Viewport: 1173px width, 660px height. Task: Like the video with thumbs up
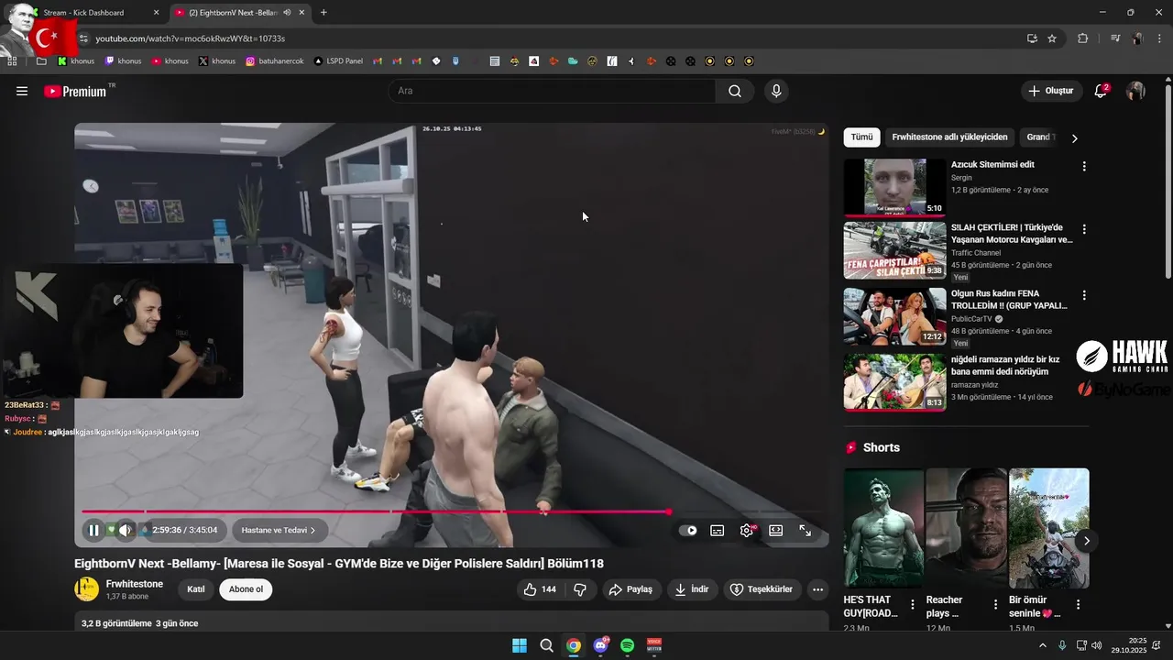pos(540,589)
